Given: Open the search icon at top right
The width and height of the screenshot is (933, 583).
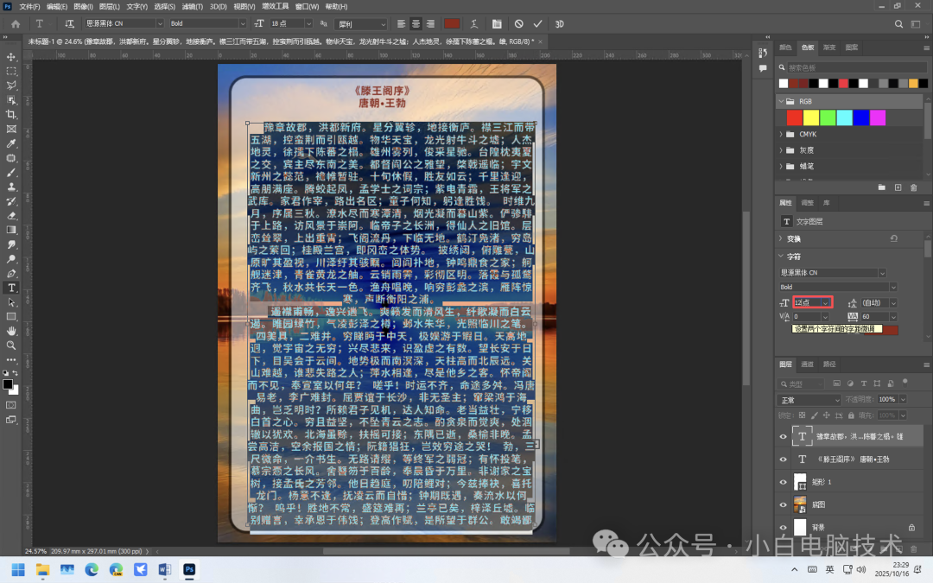Looking at the screenshot, I should click(898, 24).
